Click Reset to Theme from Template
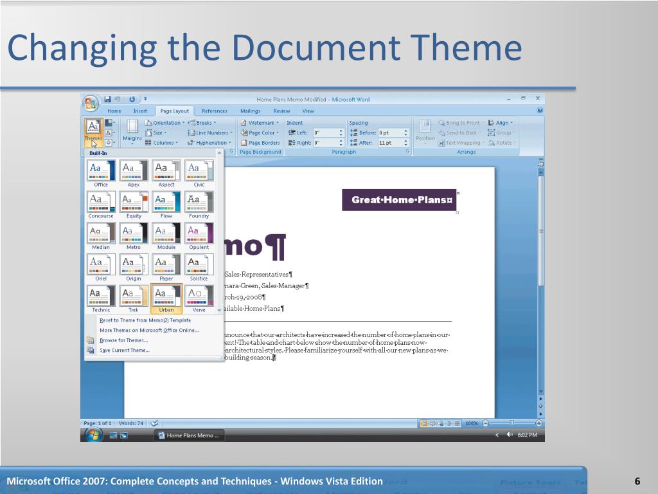The width and height of the screenshot is (658, 494). pyautogui.click(x=145, y=320)
